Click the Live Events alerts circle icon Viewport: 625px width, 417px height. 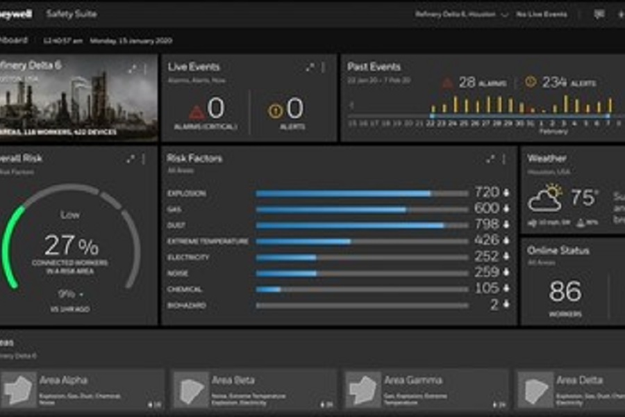click(275, 110)
